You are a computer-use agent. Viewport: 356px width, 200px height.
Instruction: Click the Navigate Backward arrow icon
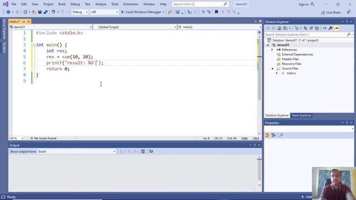coord(8,12)
